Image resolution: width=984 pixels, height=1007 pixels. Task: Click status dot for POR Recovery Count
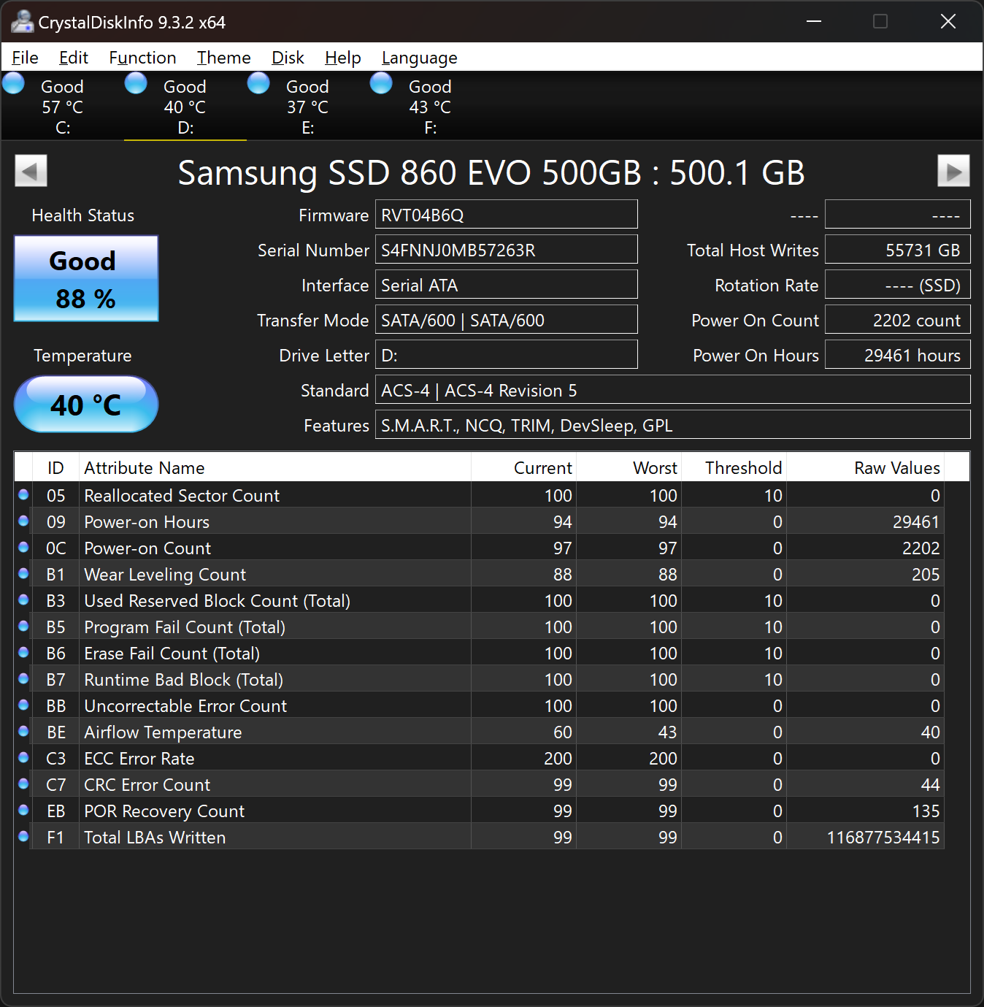23,811
